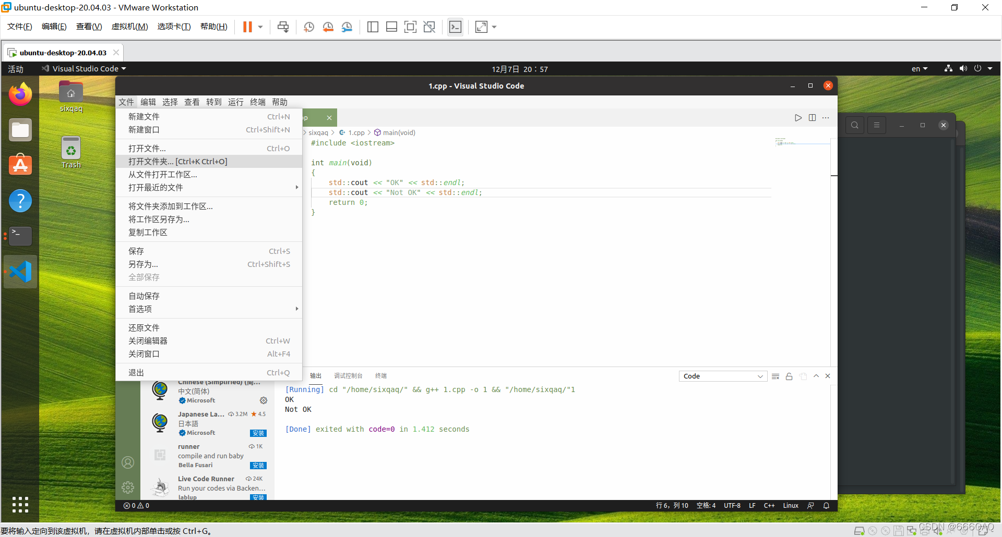Change UTF-8 encoding in status bar
The height and width of the screenshot is (537, 1002).
pyautogui.click(x=732, y=506)
